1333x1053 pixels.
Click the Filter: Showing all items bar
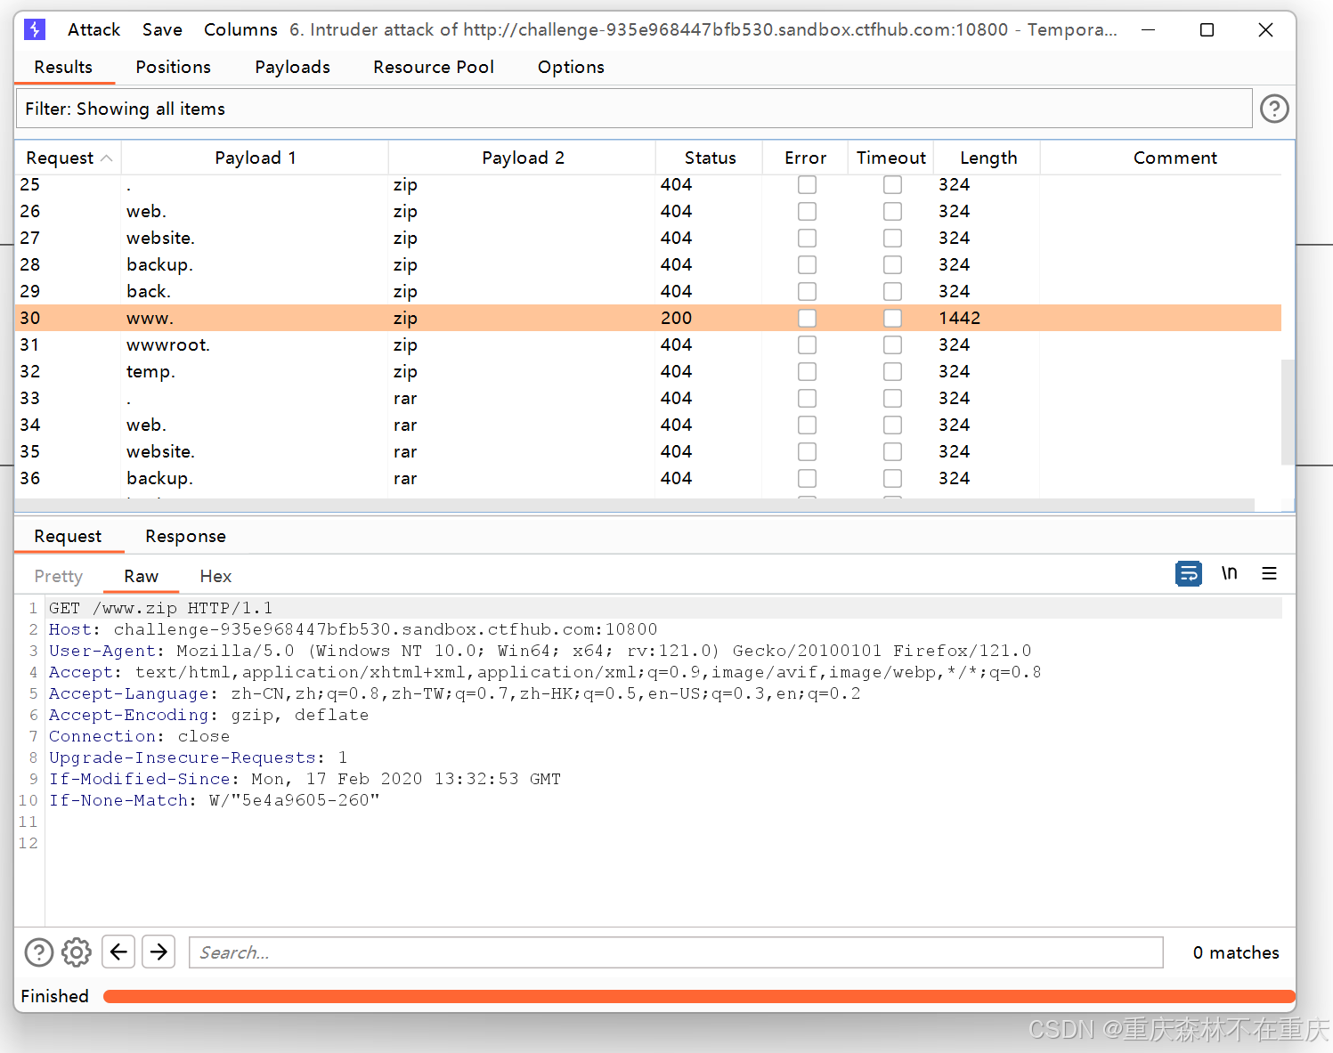[634, 109]
